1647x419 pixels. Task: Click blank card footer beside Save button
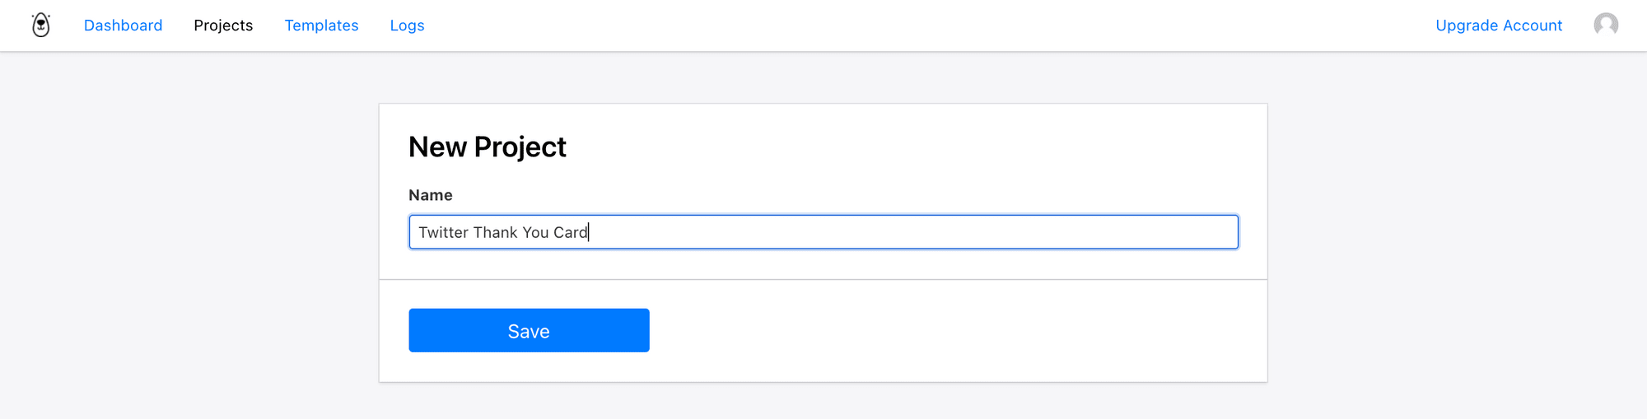pos(955,330)
